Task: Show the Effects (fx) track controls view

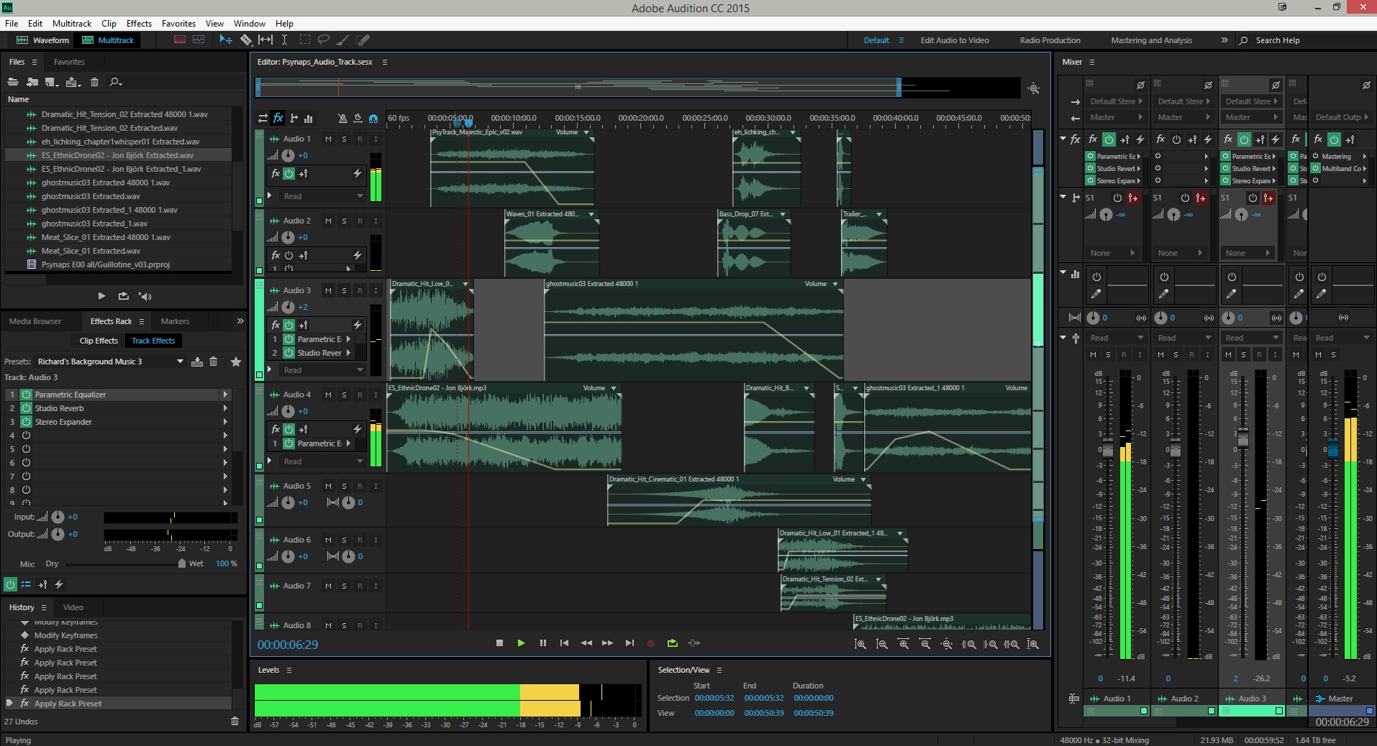Action: (278, 118)
